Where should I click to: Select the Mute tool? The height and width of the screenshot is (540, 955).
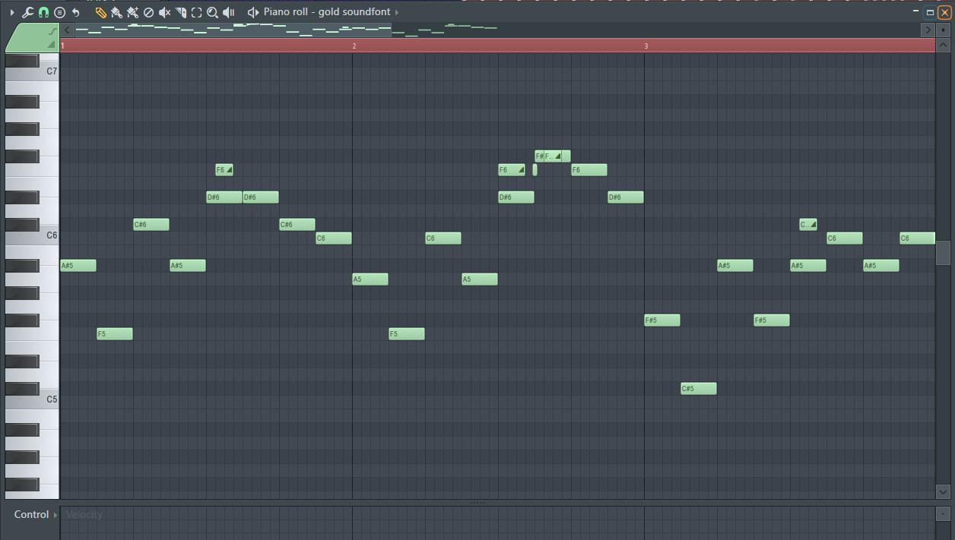164,12
